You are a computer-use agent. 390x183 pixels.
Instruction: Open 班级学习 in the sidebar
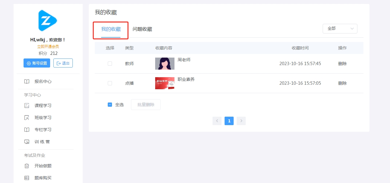tap(43, 118)
